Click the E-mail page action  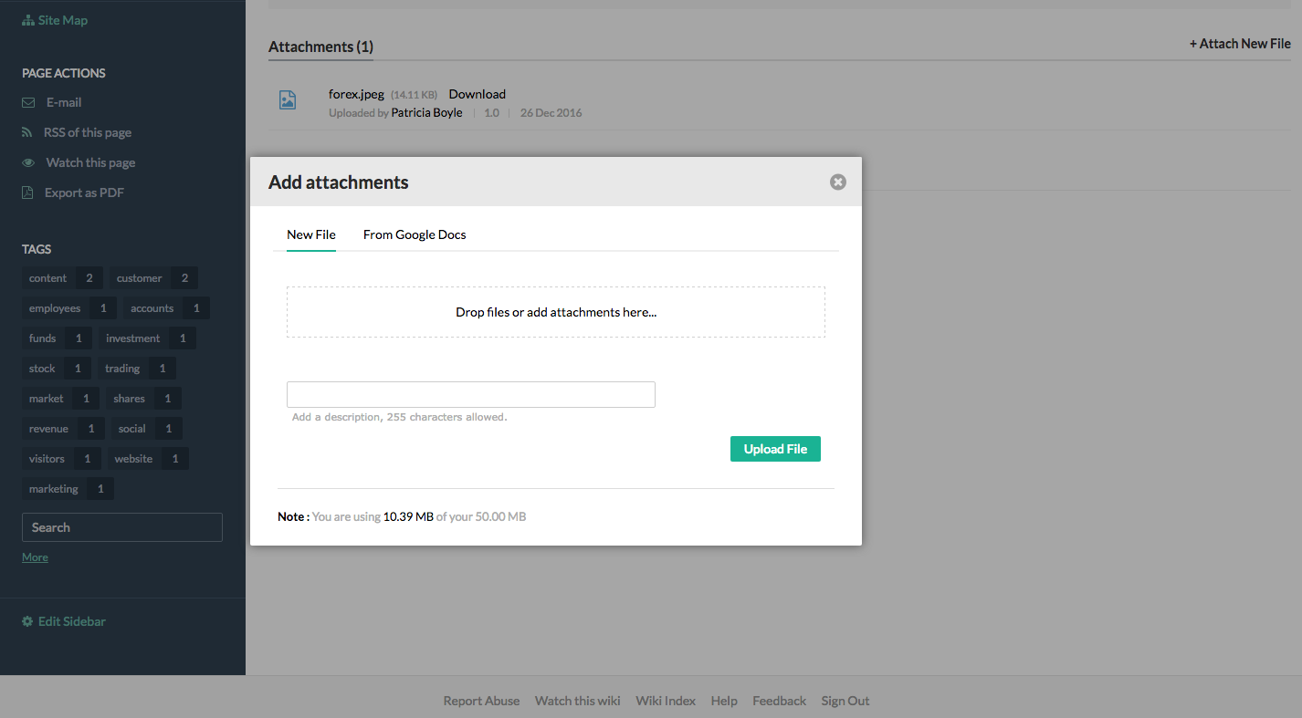click(x=64, y=102)
